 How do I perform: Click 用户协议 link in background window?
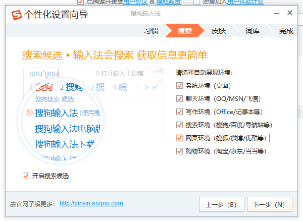[135, 2]
